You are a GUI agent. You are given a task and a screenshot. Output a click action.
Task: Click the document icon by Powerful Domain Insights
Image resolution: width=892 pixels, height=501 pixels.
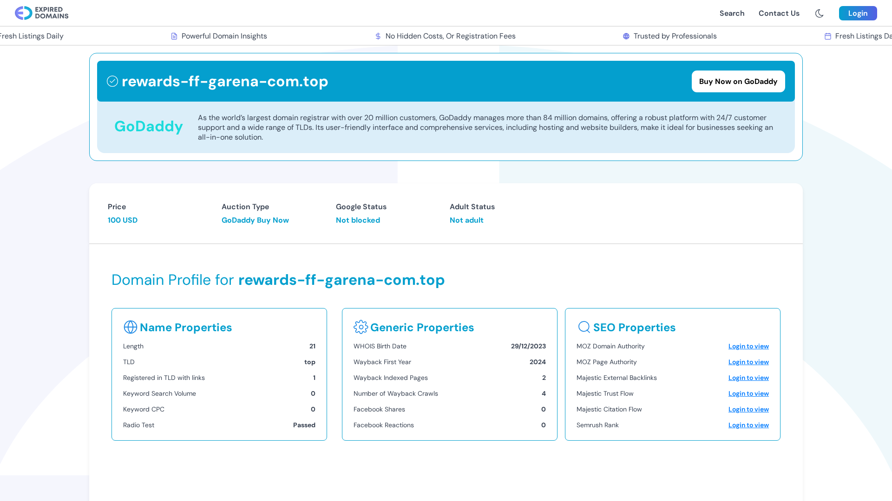tap(174, 36)
